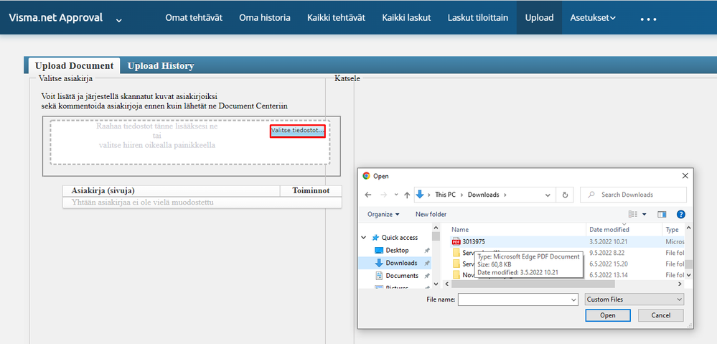Screen dimensions: 717x344
Task: Expand the File name suggestions dropdown
Action: 574,299
